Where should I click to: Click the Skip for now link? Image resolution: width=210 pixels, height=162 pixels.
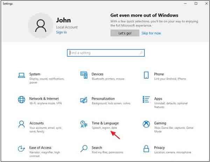[151, 33]
